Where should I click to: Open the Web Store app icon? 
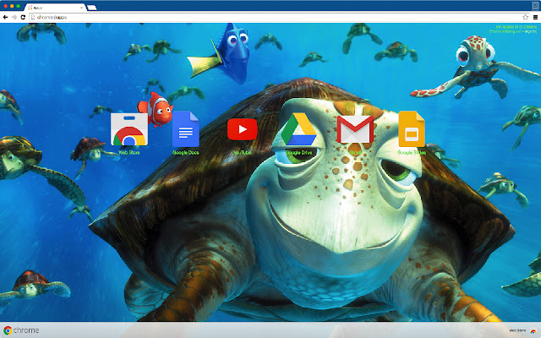coord(129,129)
